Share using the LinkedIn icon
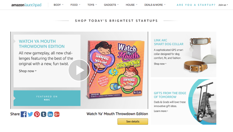The image size is (233, 132). point(50,114)
